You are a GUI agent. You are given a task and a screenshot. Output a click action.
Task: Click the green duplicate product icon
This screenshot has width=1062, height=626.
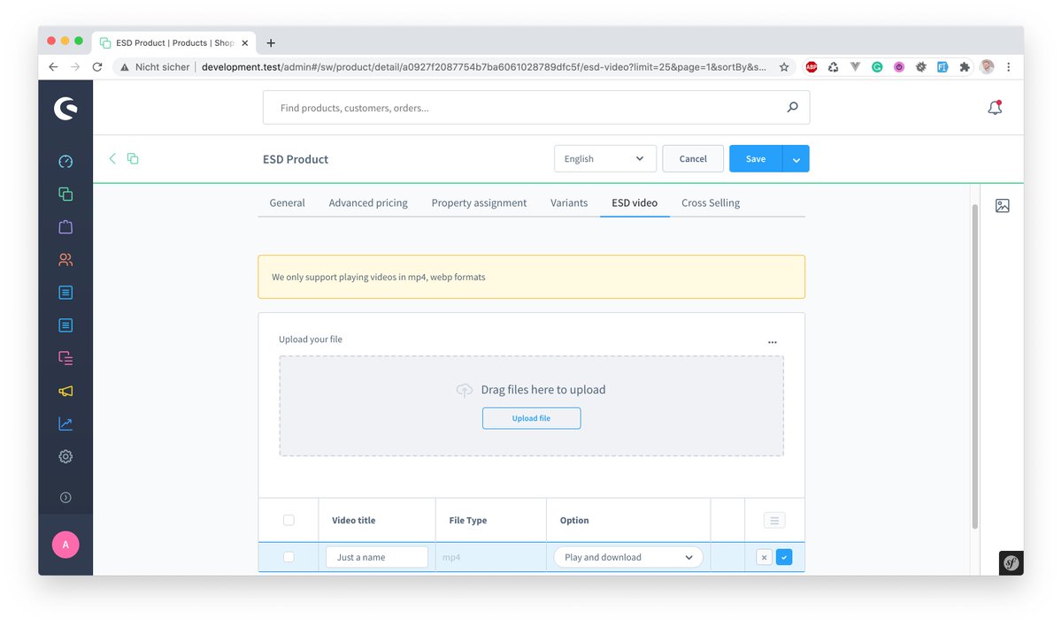(133, 158)
